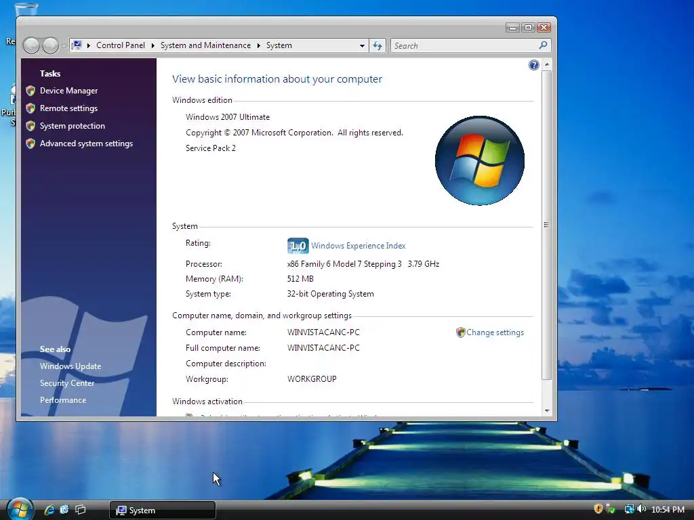Open Help with the blue question mark icon
694x520 pixels.
(x=534, y=66)
